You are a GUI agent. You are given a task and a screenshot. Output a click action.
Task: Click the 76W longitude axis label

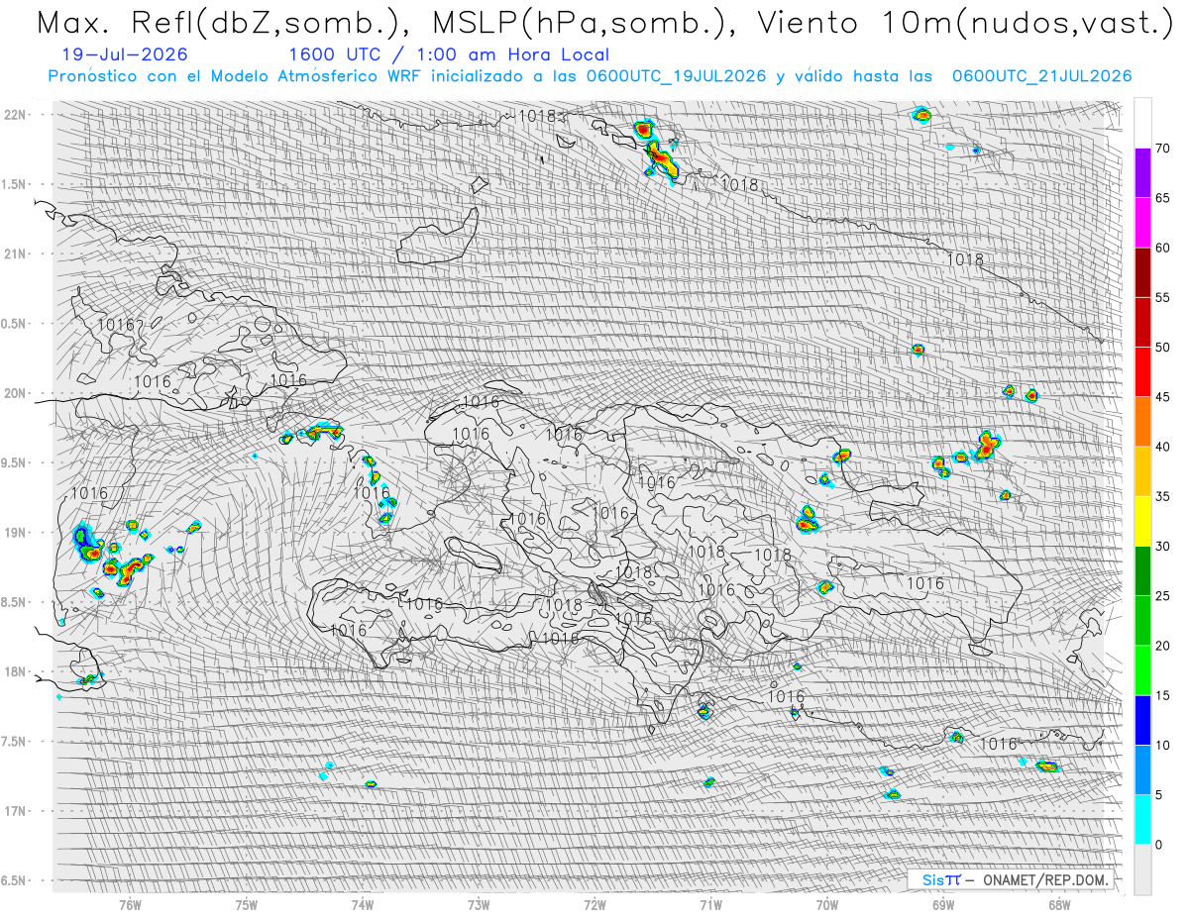pos(130,903)
